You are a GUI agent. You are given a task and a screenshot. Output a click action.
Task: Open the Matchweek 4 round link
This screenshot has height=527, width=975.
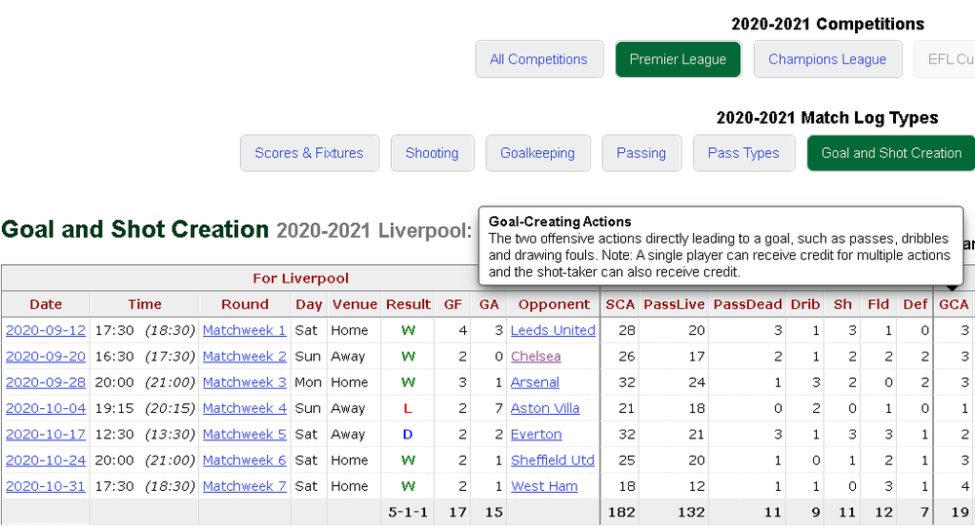point(245,408)
